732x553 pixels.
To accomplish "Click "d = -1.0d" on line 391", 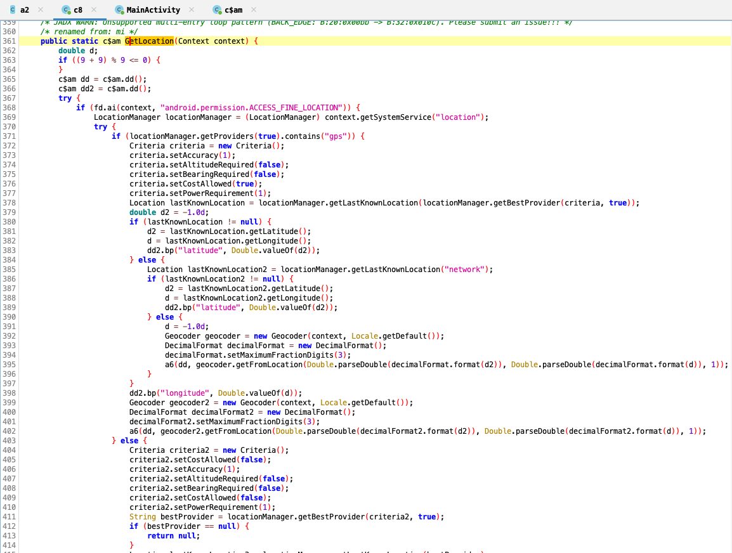I will (x=186, y=327).
